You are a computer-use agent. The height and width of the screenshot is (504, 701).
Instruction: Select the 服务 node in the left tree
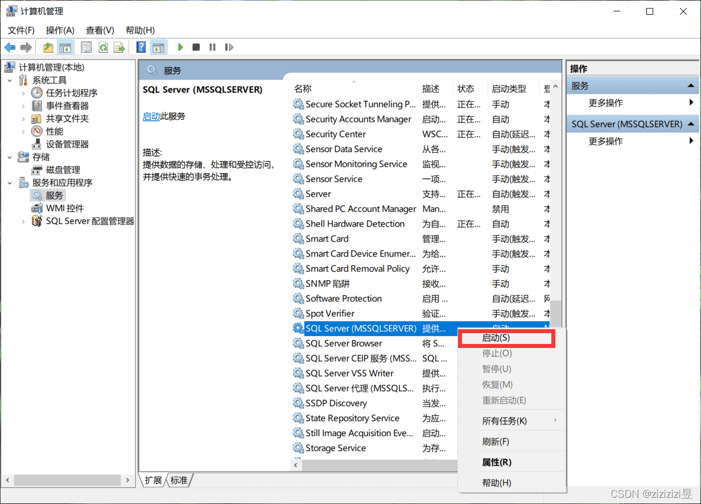[55, 195]
